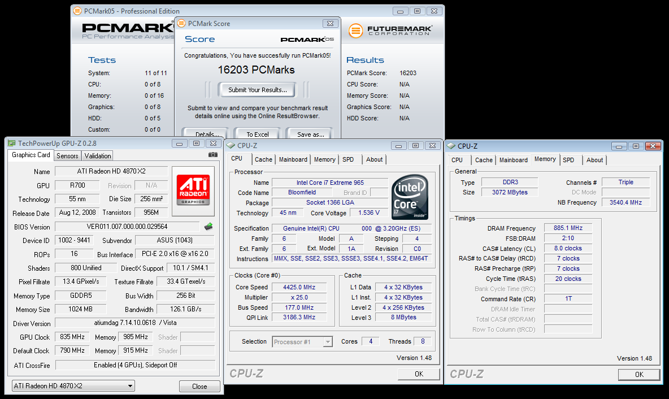Click OK in the right CPU-Z Memory window
Screen dimensions: 669x399
(x=638, y=374)
